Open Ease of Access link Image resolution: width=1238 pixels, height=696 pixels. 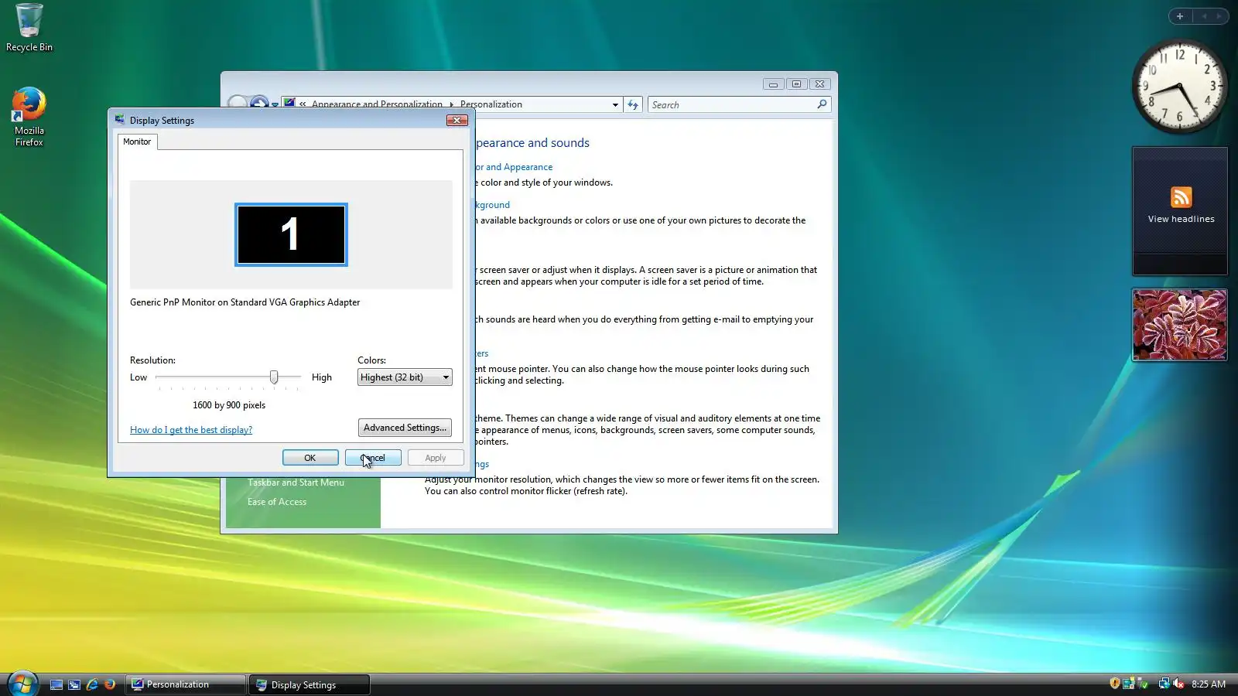pos(277,502)
